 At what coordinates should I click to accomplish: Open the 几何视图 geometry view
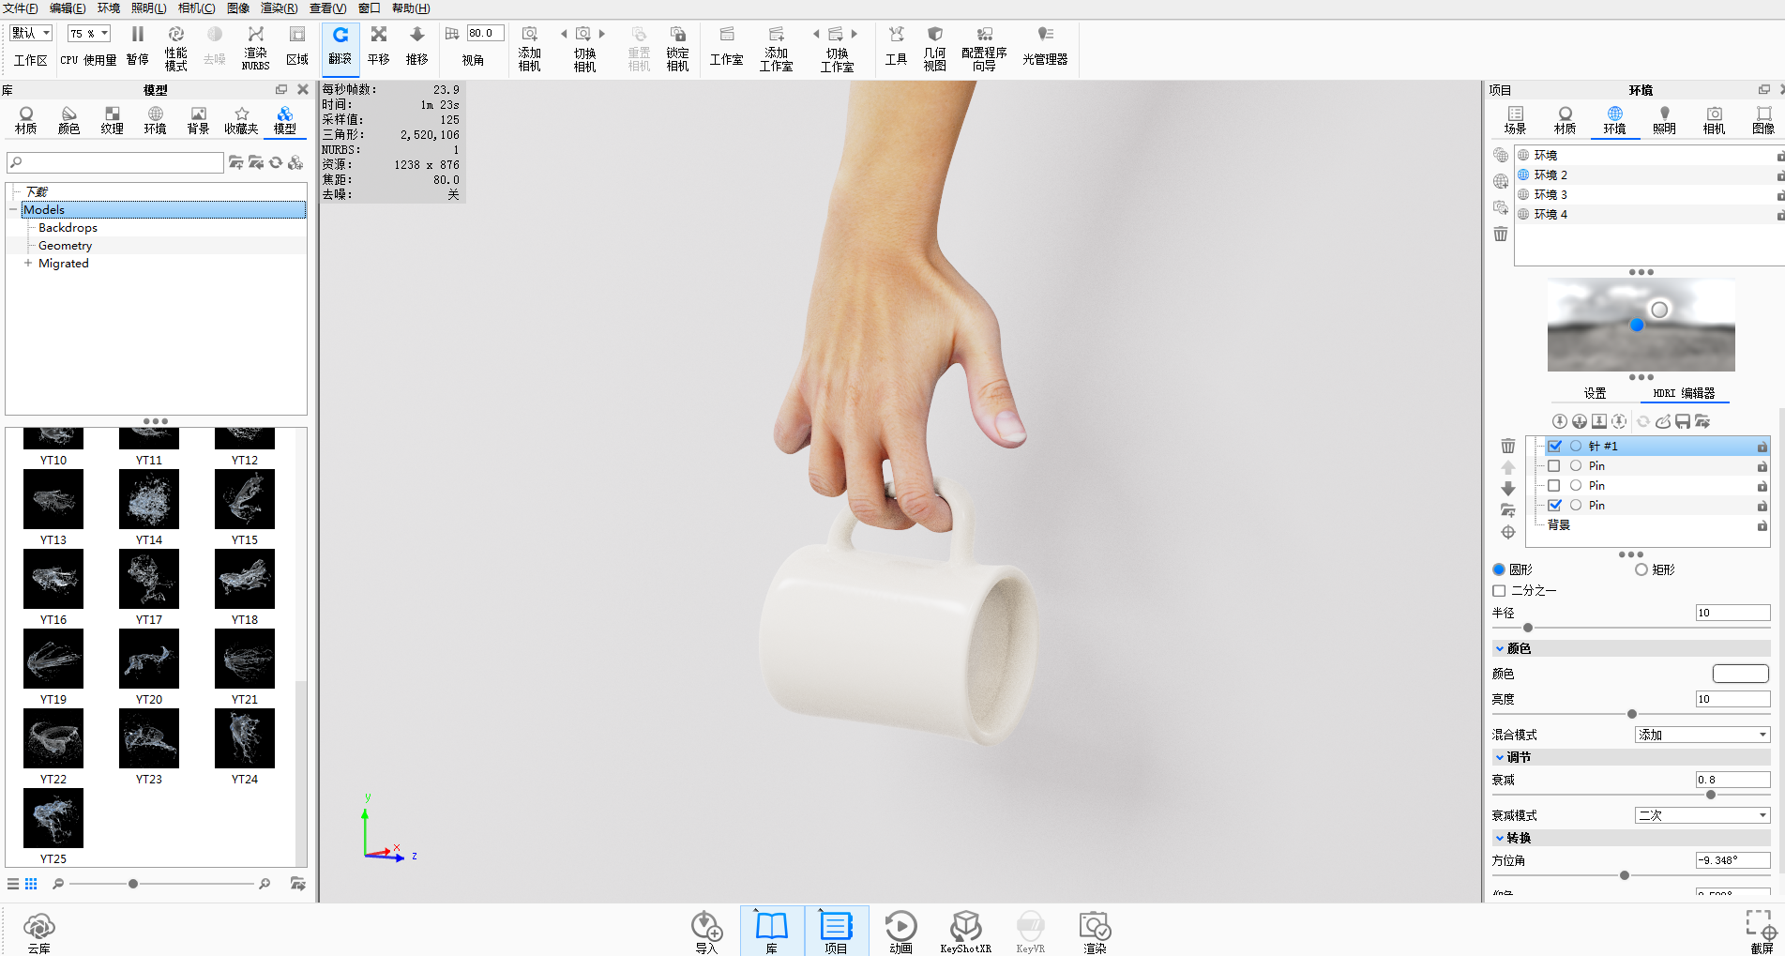click(x=934, y=47)
